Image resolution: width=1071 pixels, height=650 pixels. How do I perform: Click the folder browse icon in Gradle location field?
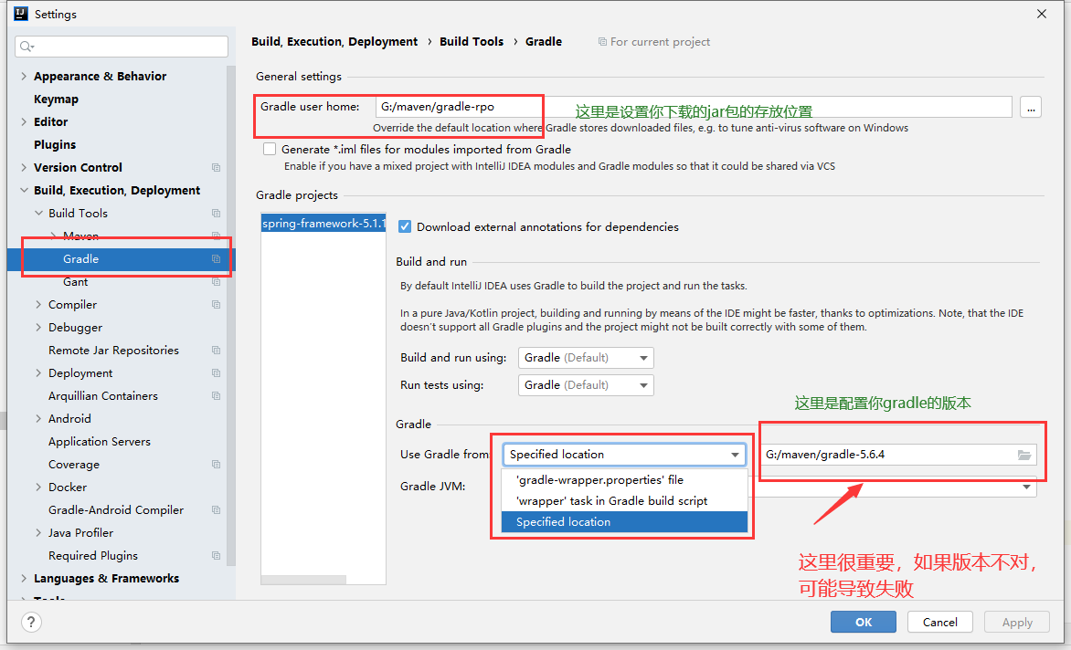coord(1023,455)
